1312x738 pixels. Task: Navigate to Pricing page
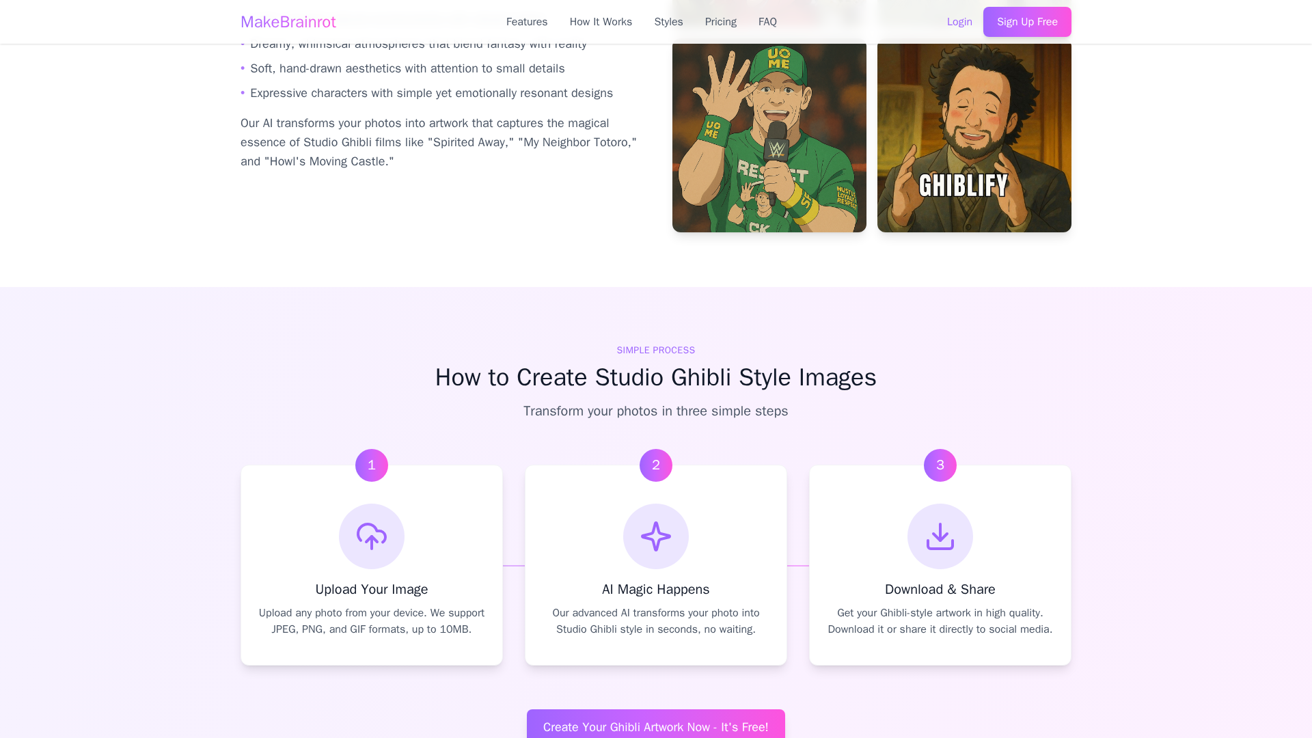coord(720,22)
